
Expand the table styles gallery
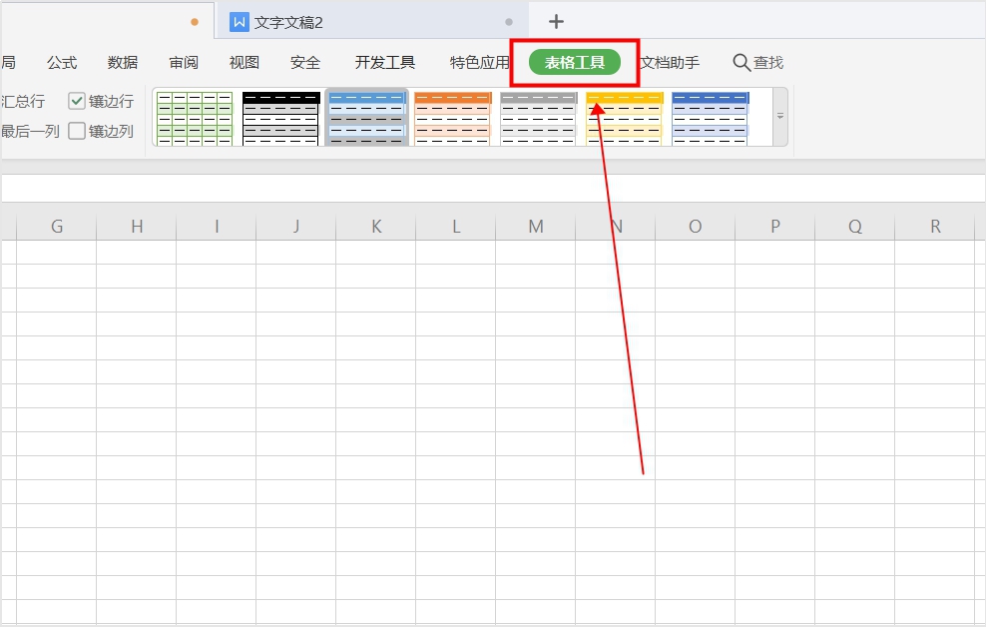pos(779,117)
